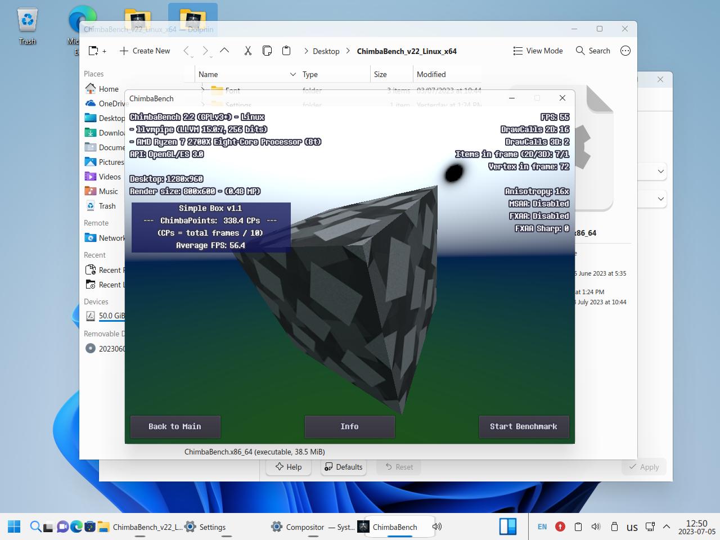
Task: Click the ChimbaPoints: 338.4 CPs text
Action: pos(210,220)
